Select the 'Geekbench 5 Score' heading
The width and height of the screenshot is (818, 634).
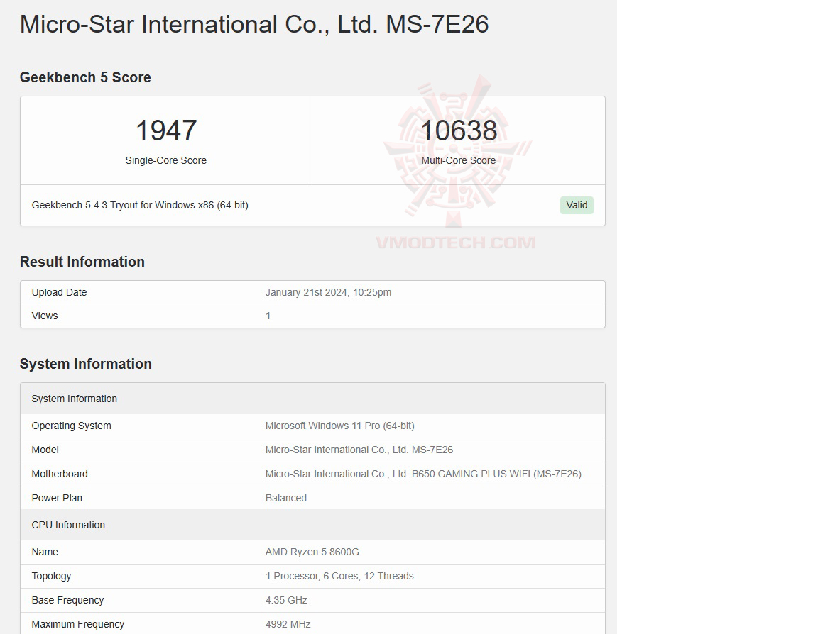[85, 77]
